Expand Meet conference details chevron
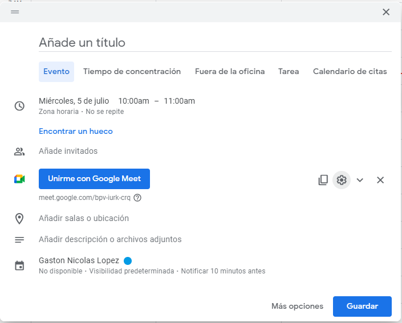402x323 pixels. [360, 180]
